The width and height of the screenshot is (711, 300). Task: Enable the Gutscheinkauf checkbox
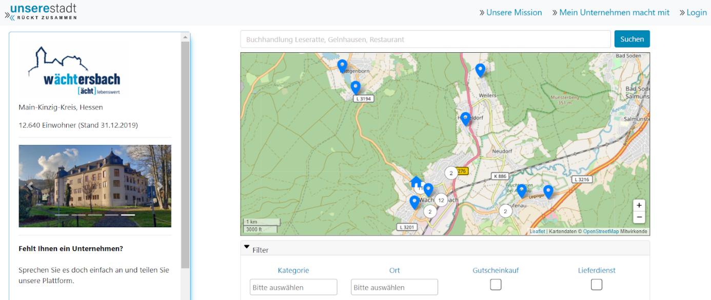496,285
